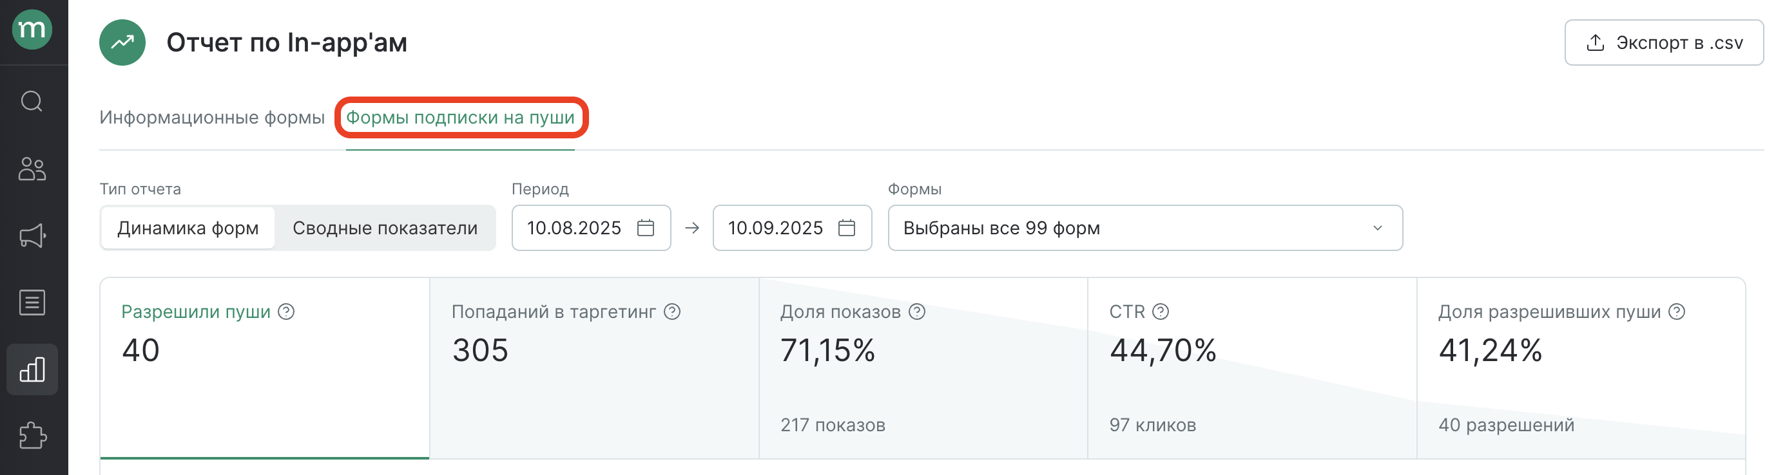Click the green m logo
Screen dimensions: 1776x475
pos(32,30)
